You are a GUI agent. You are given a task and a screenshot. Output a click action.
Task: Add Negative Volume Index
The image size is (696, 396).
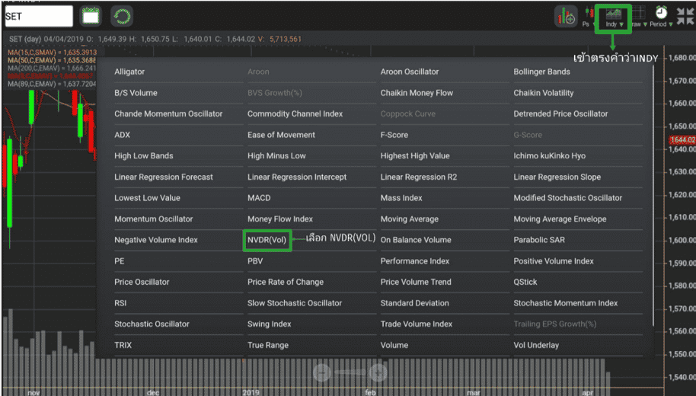(156, 240)
